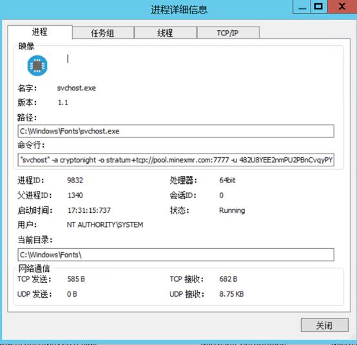
Task: Click the 进程ID value 9832
Action: pos(75,181)
